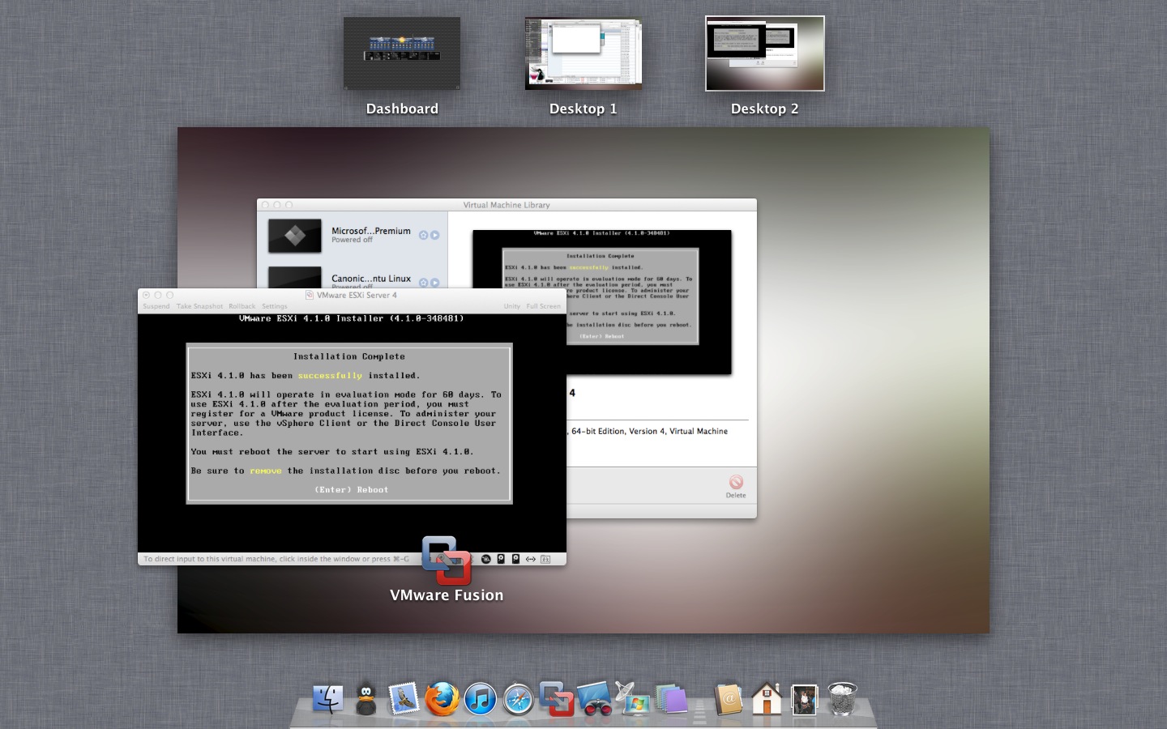Select the Microsof...Premium VM thumbnail in library

(295, 236)
